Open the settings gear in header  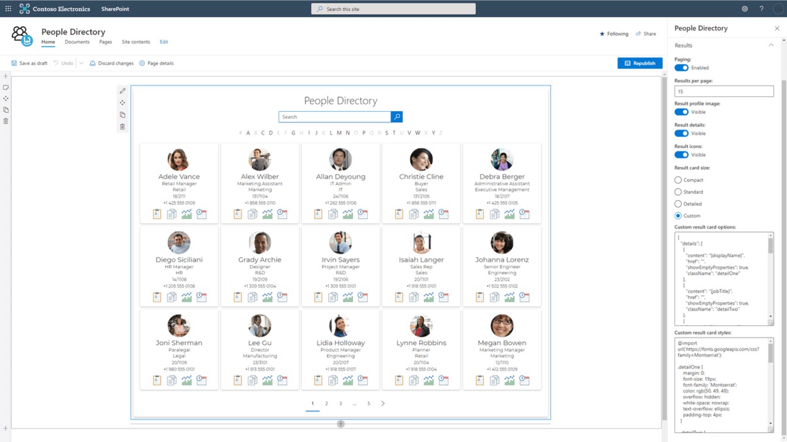[745, 9]
